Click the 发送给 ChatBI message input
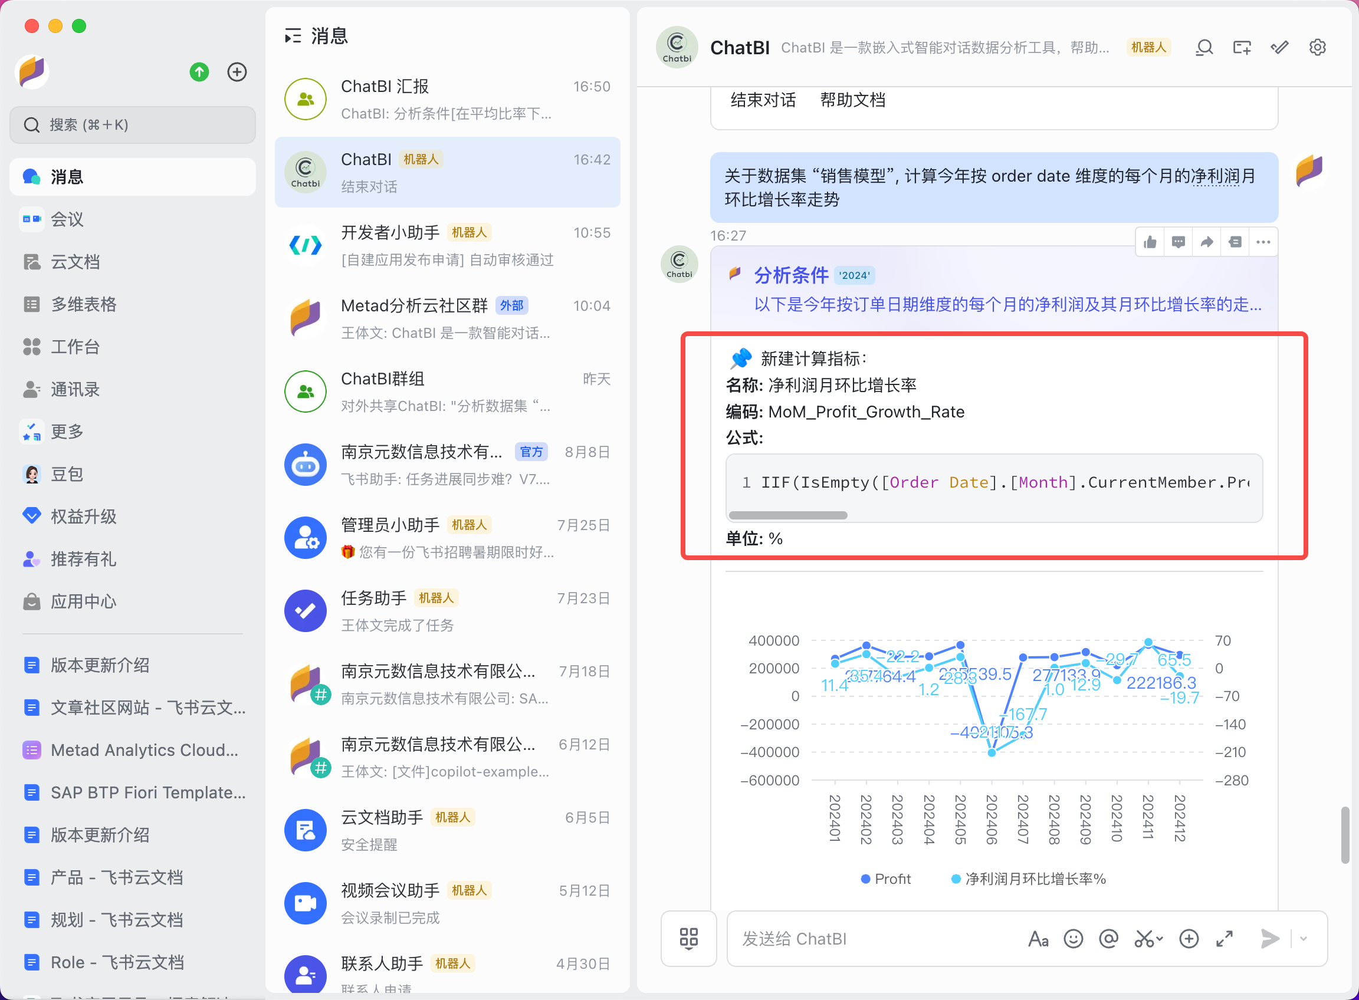Screen dimensions: 1359x1000 pos(875,938)
